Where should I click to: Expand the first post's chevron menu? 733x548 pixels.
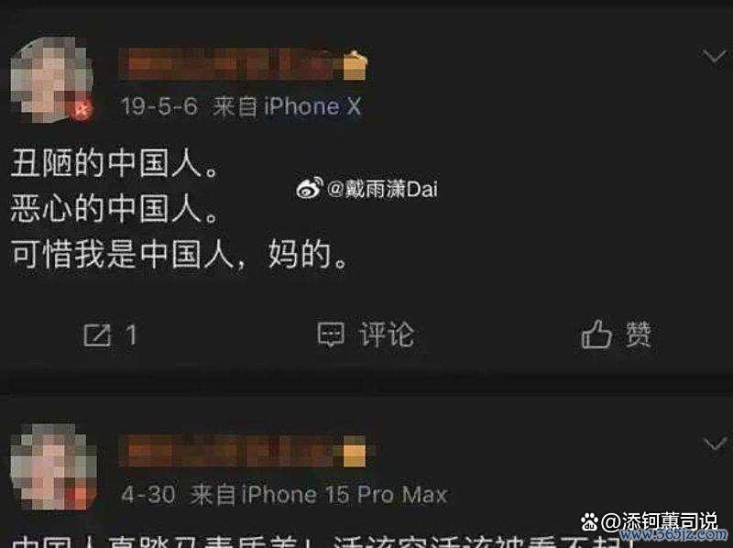point(716,57)
